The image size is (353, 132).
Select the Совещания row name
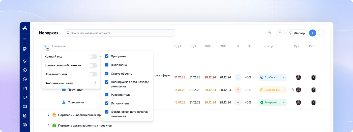point(76,102)
